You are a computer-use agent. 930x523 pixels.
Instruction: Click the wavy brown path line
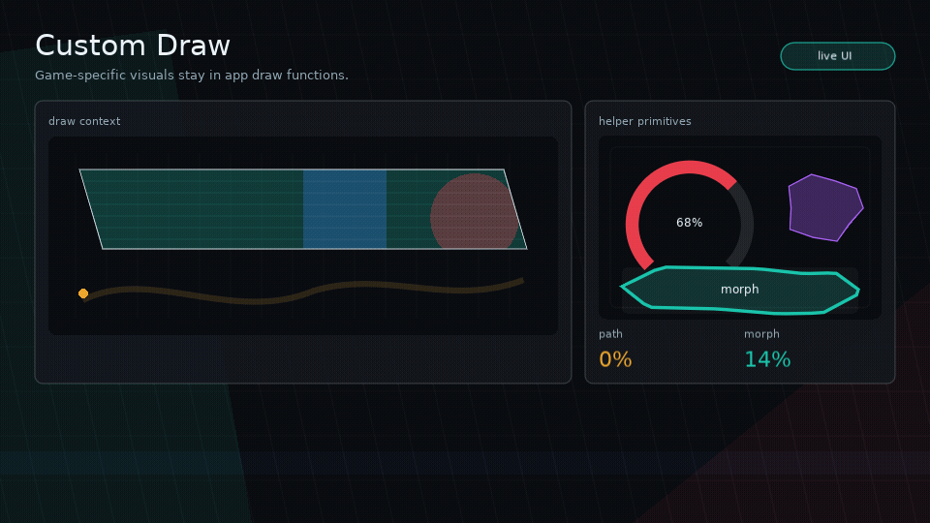[303, 290]
